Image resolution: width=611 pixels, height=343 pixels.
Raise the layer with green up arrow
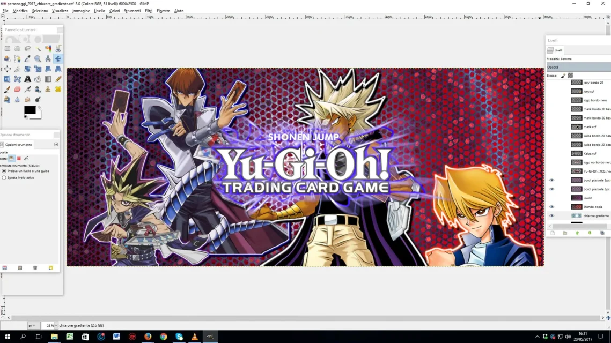pos(578,233)
